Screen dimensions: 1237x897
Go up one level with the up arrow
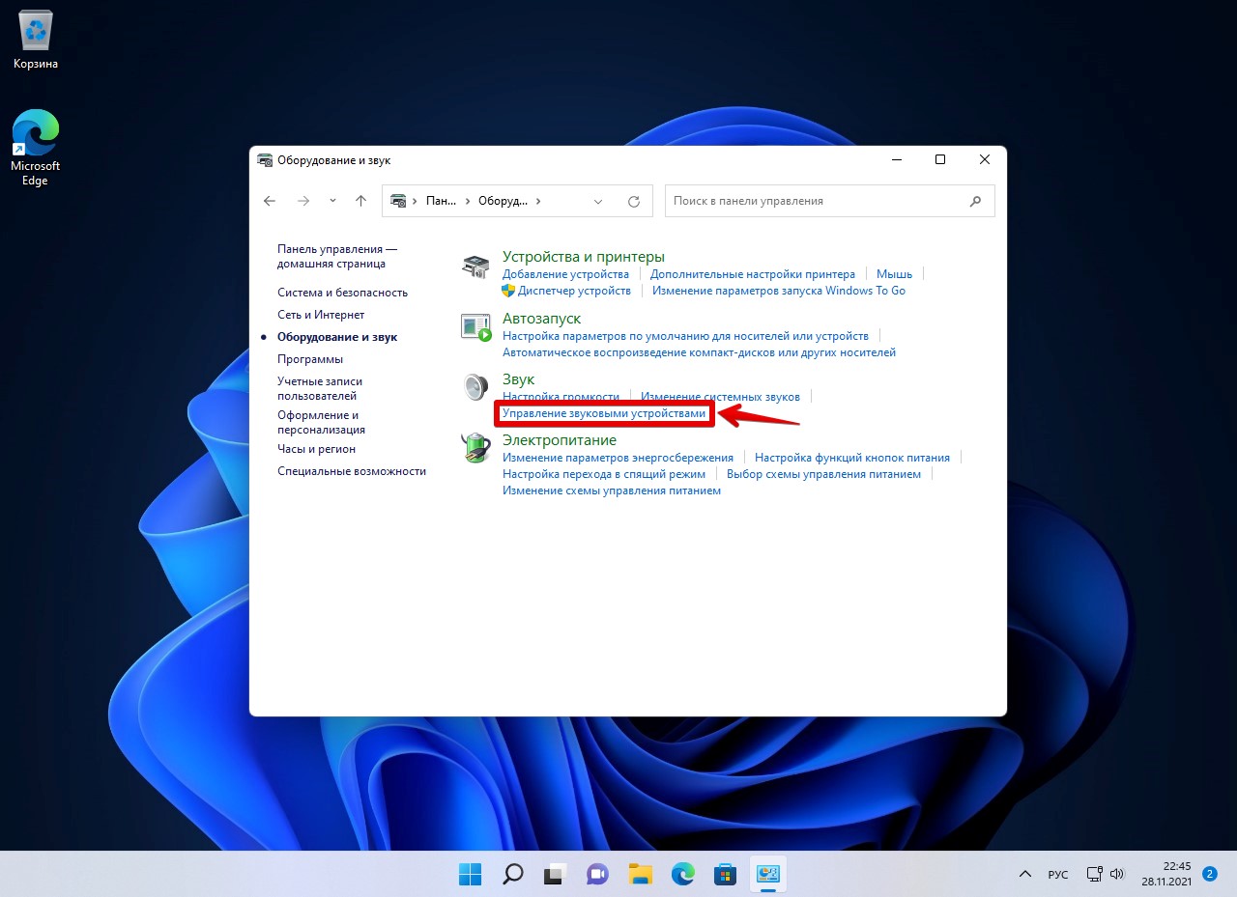[360, 201]
